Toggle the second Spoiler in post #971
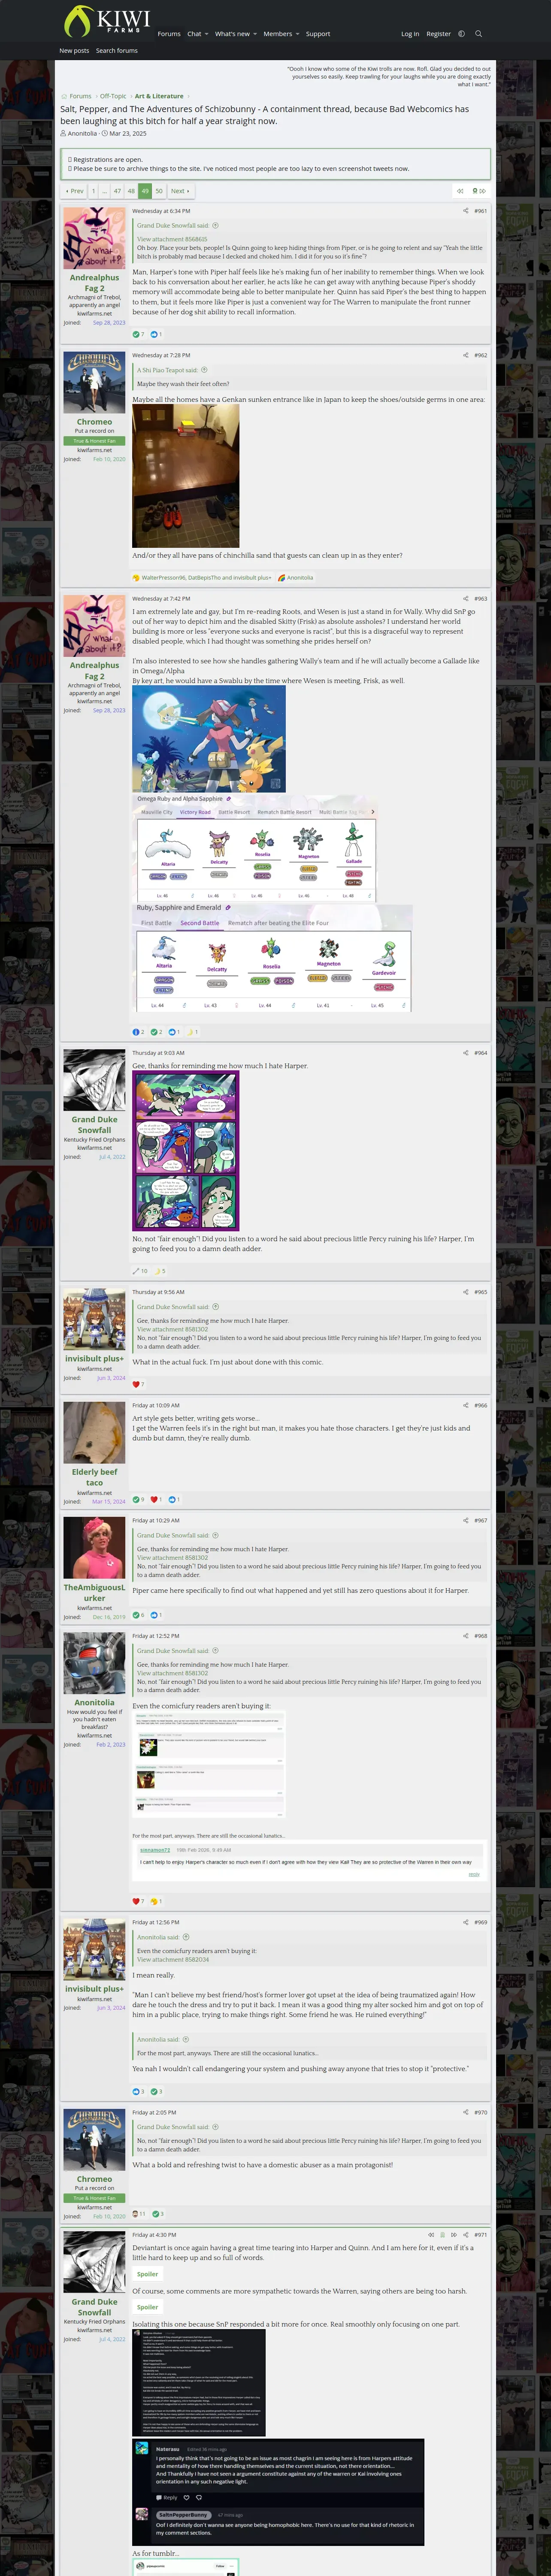 pyautogui.click(x=147, y=2307)
